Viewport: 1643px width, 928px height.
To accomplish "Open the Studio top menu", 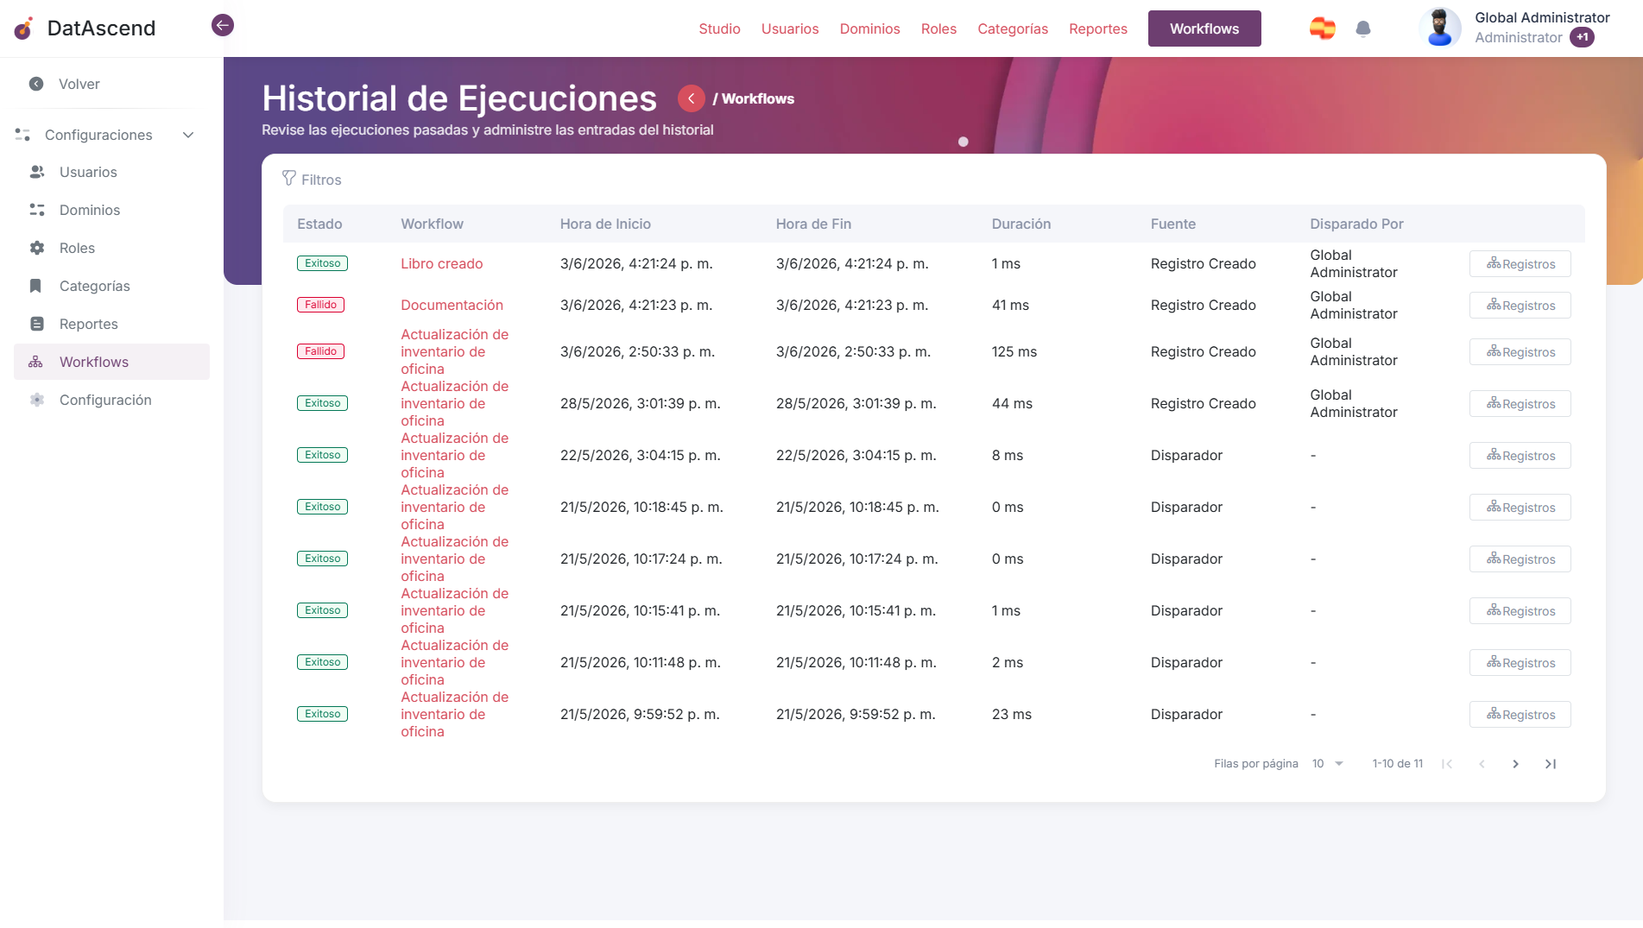I will click(x=719, y=28).
